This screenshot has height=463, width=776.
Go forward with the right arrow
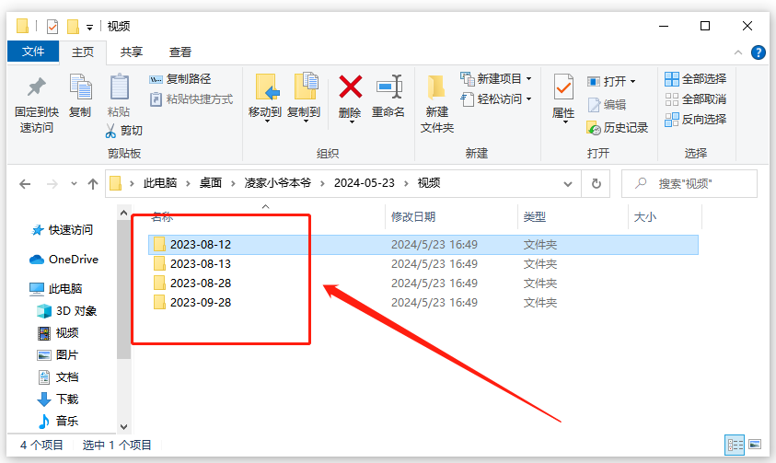click(x=52, y=184)
